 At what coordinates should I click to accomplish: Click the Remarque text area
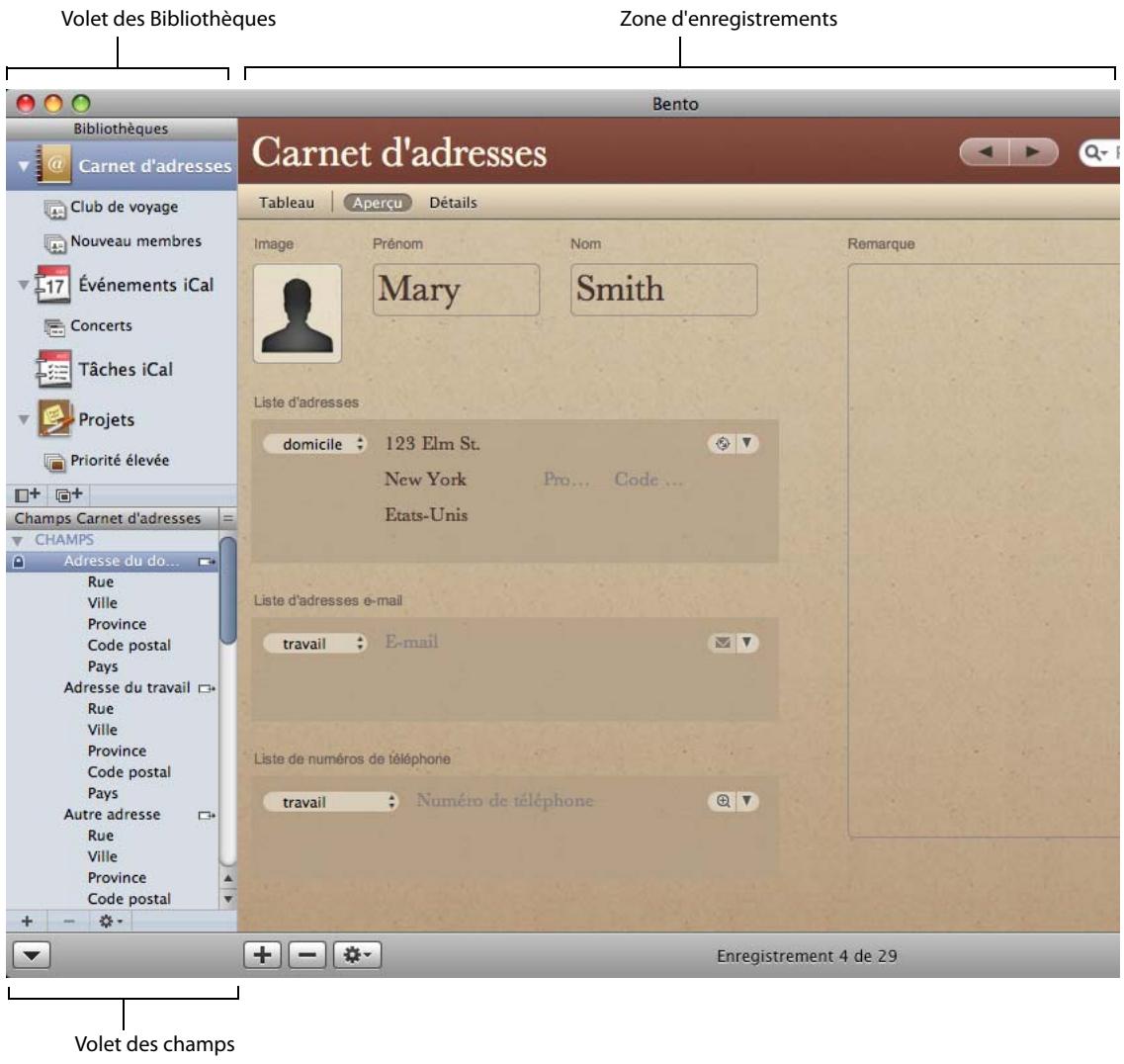pyautogui.click(x=984, y=550)
